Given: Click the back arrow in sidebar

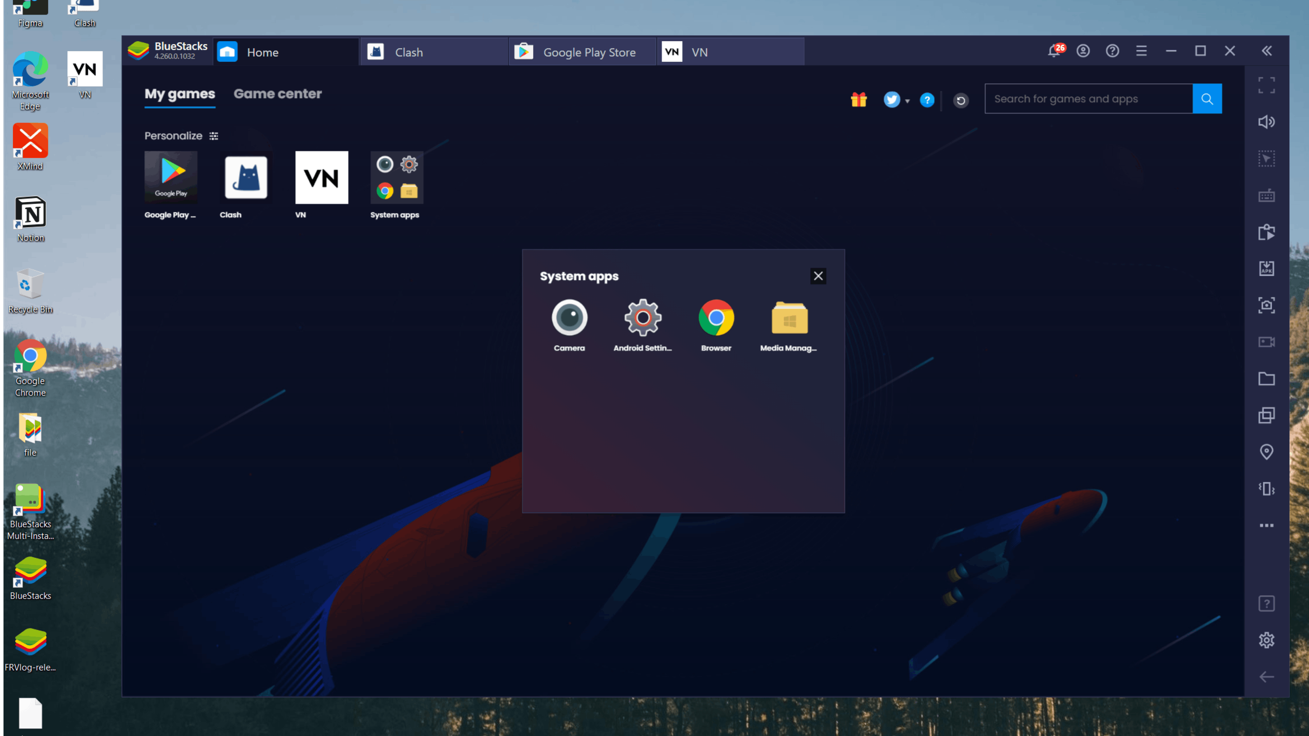Looking at the screenshot, I should [1266, 677].
